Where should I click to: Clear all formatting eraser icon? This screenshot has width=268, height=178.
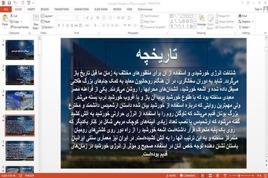(x=97, y=18)
